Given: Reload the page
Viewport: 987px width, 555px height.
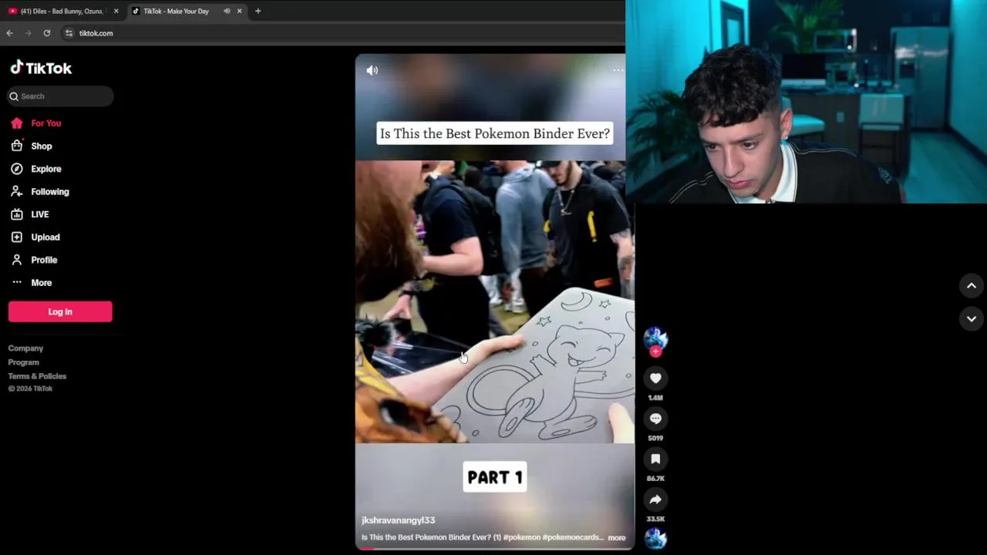Looking at the screenshot, I should 46,33.
